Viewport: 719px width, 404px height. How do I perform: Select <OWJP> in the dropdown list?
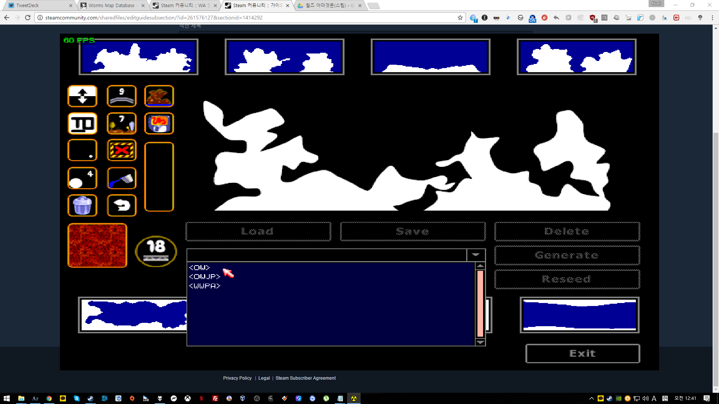point(204,276)
